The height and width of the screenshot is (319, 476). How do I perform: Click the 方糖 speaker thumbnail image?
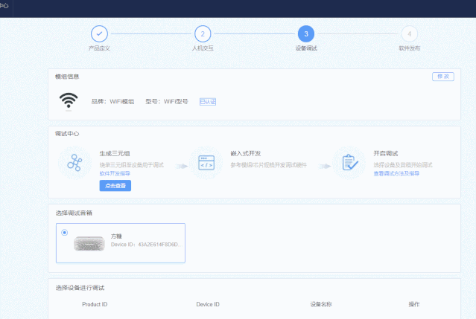tap(89, 243)
